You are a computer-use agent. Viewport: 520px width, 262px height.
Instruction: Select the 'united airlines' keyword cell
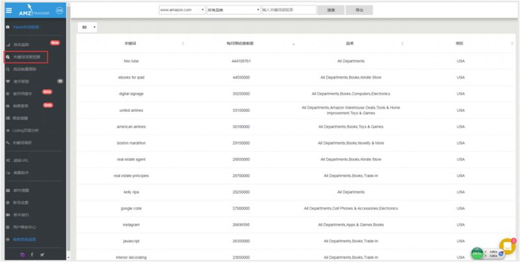point(131,110)
